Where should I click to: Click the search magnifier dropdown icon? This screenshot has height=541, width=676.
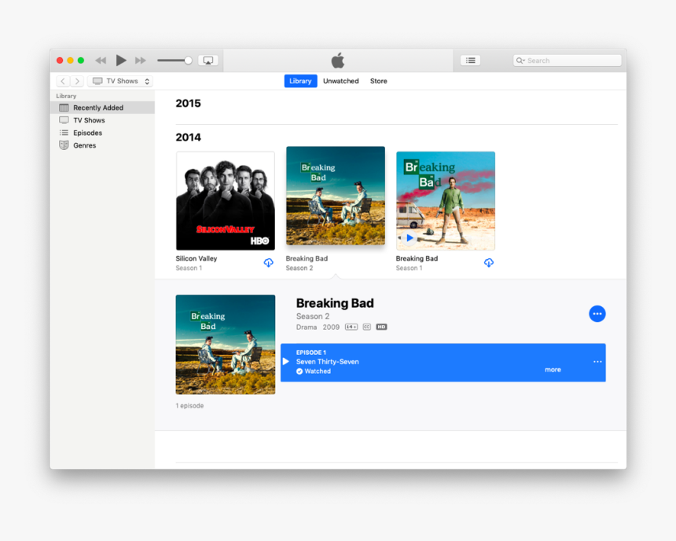[521, 60]
